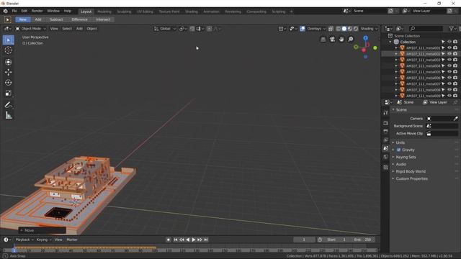Screen dimensions: 461x259
Task: Click the camera eyedropper icon
Action: [x=456, y=119]
